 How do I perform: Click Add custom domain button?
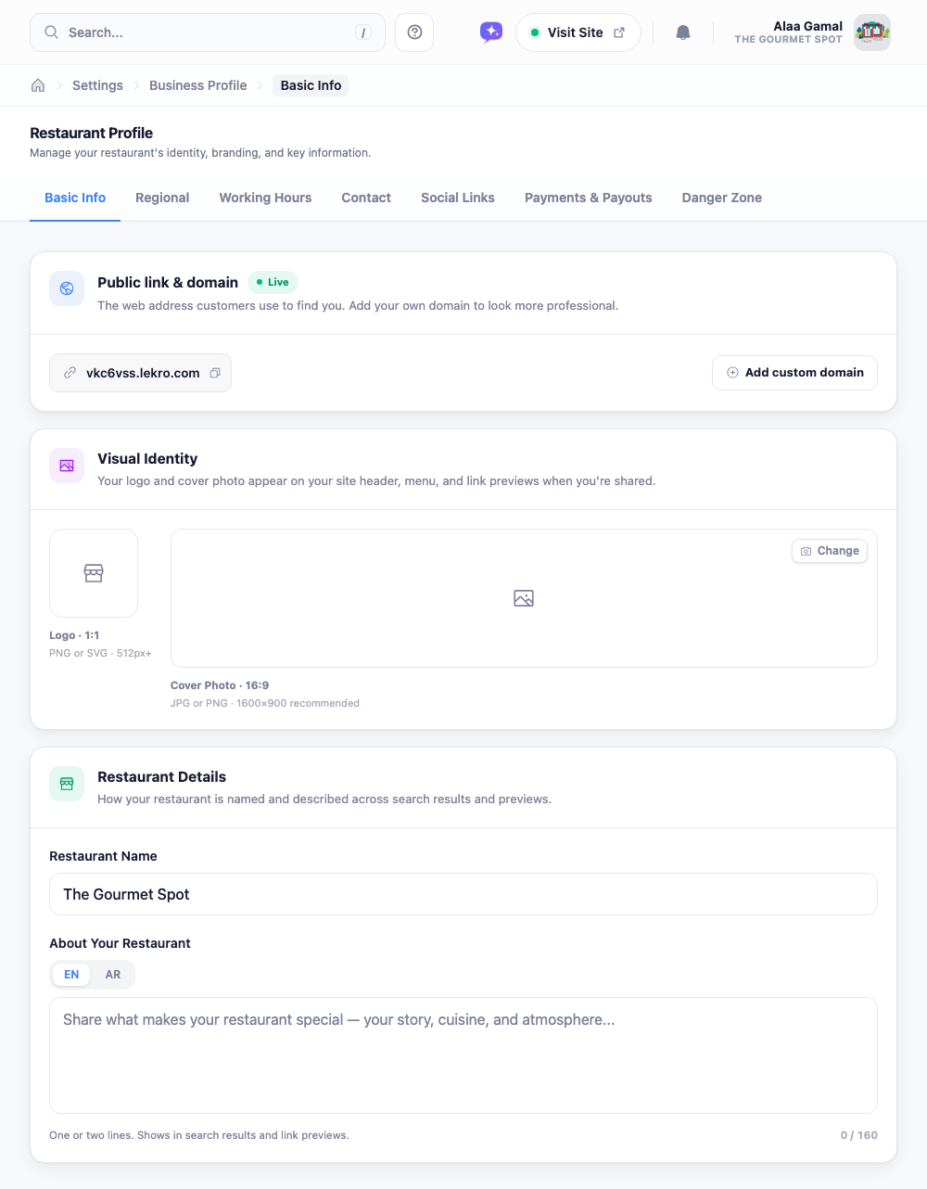tap(794, 373)
